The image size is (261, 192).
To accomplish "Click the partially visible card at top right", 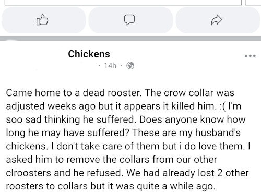I will click(253, 3).
